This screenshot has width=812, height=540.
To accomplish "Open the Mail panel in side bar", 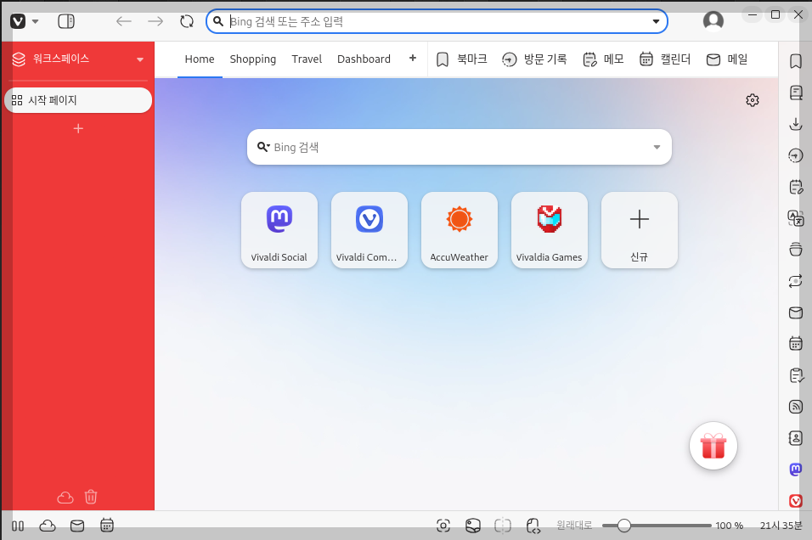I will [x=795, y=312].
